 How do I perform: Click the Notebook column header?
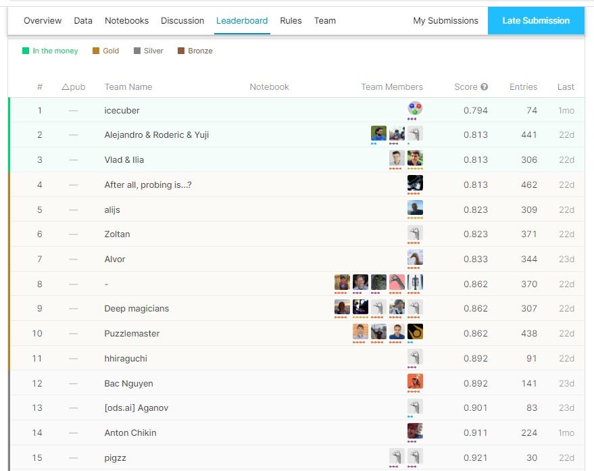coord(269,86)
